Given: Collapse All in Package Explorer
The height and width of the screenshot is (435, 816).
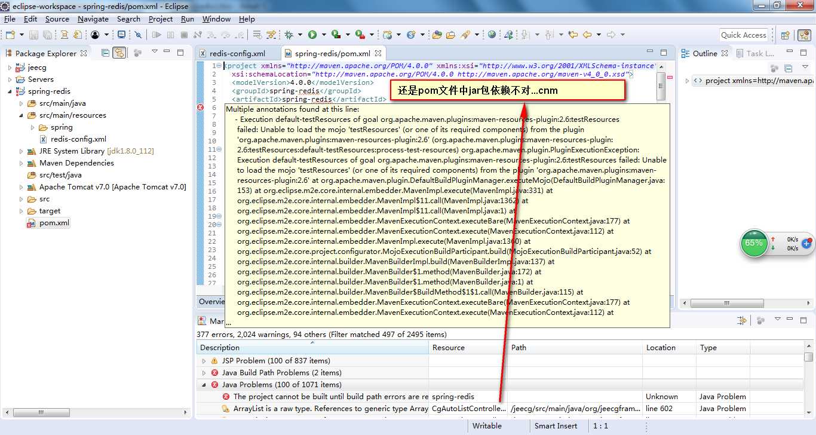Looking at the screenshot, I should [x=105, y=53].
